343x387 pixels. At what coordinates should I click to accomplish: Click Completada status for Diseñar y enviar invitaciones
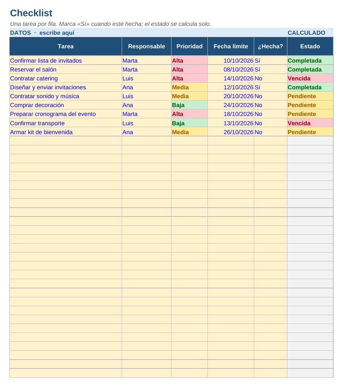310,87
